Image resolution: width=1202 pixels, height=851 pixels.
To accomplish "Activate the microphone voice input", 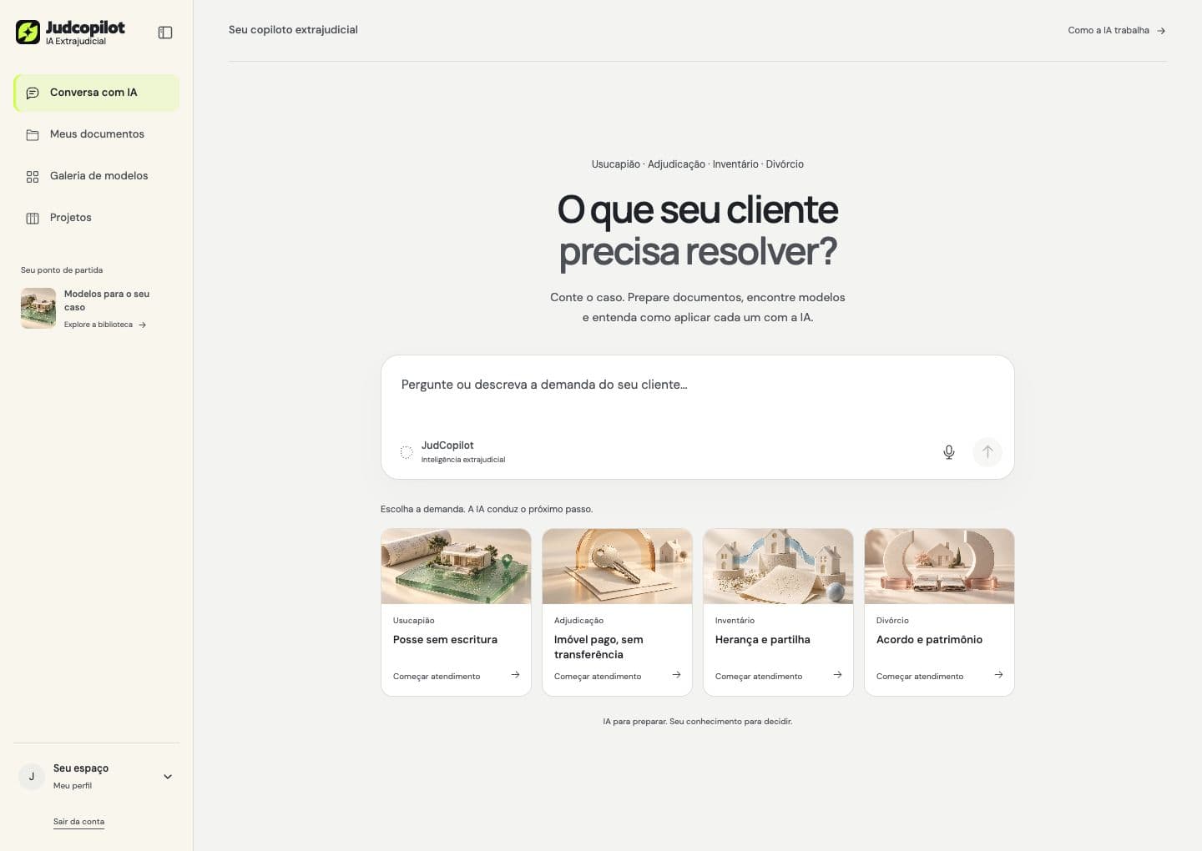I will [x=949, y=452].
